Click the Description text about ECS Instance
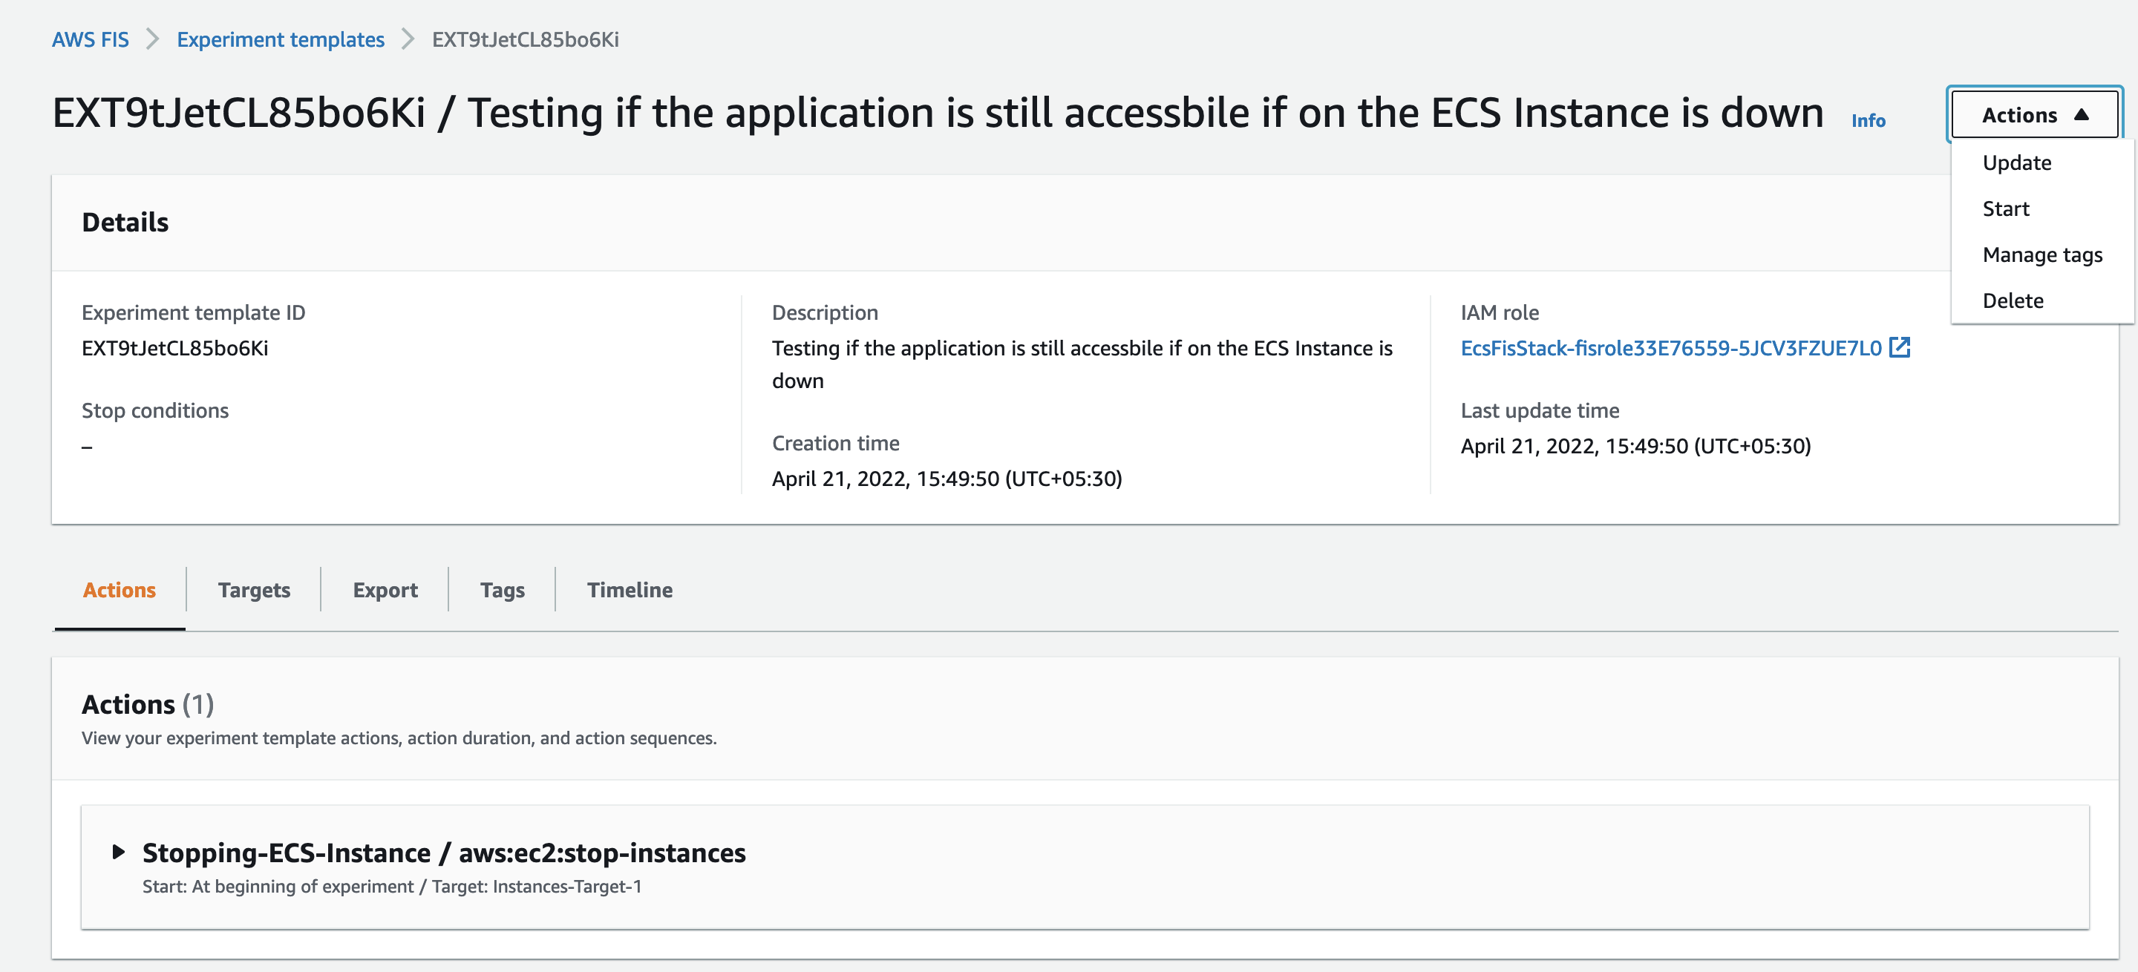The image size is (2138, 972). [1082, 364]
